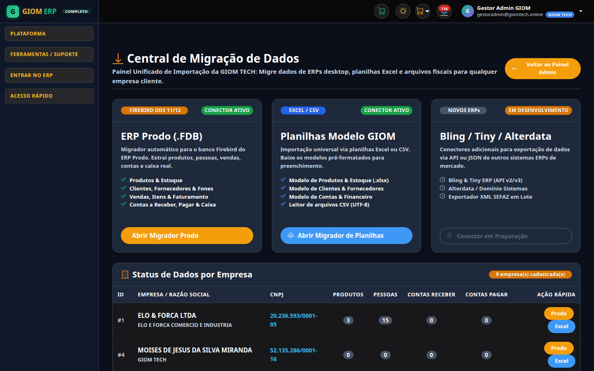Viewport: 594px width, 371px height.
Task: Click 9 empresa(s) cadastrada(s) badge
Action: coord(530,275)
